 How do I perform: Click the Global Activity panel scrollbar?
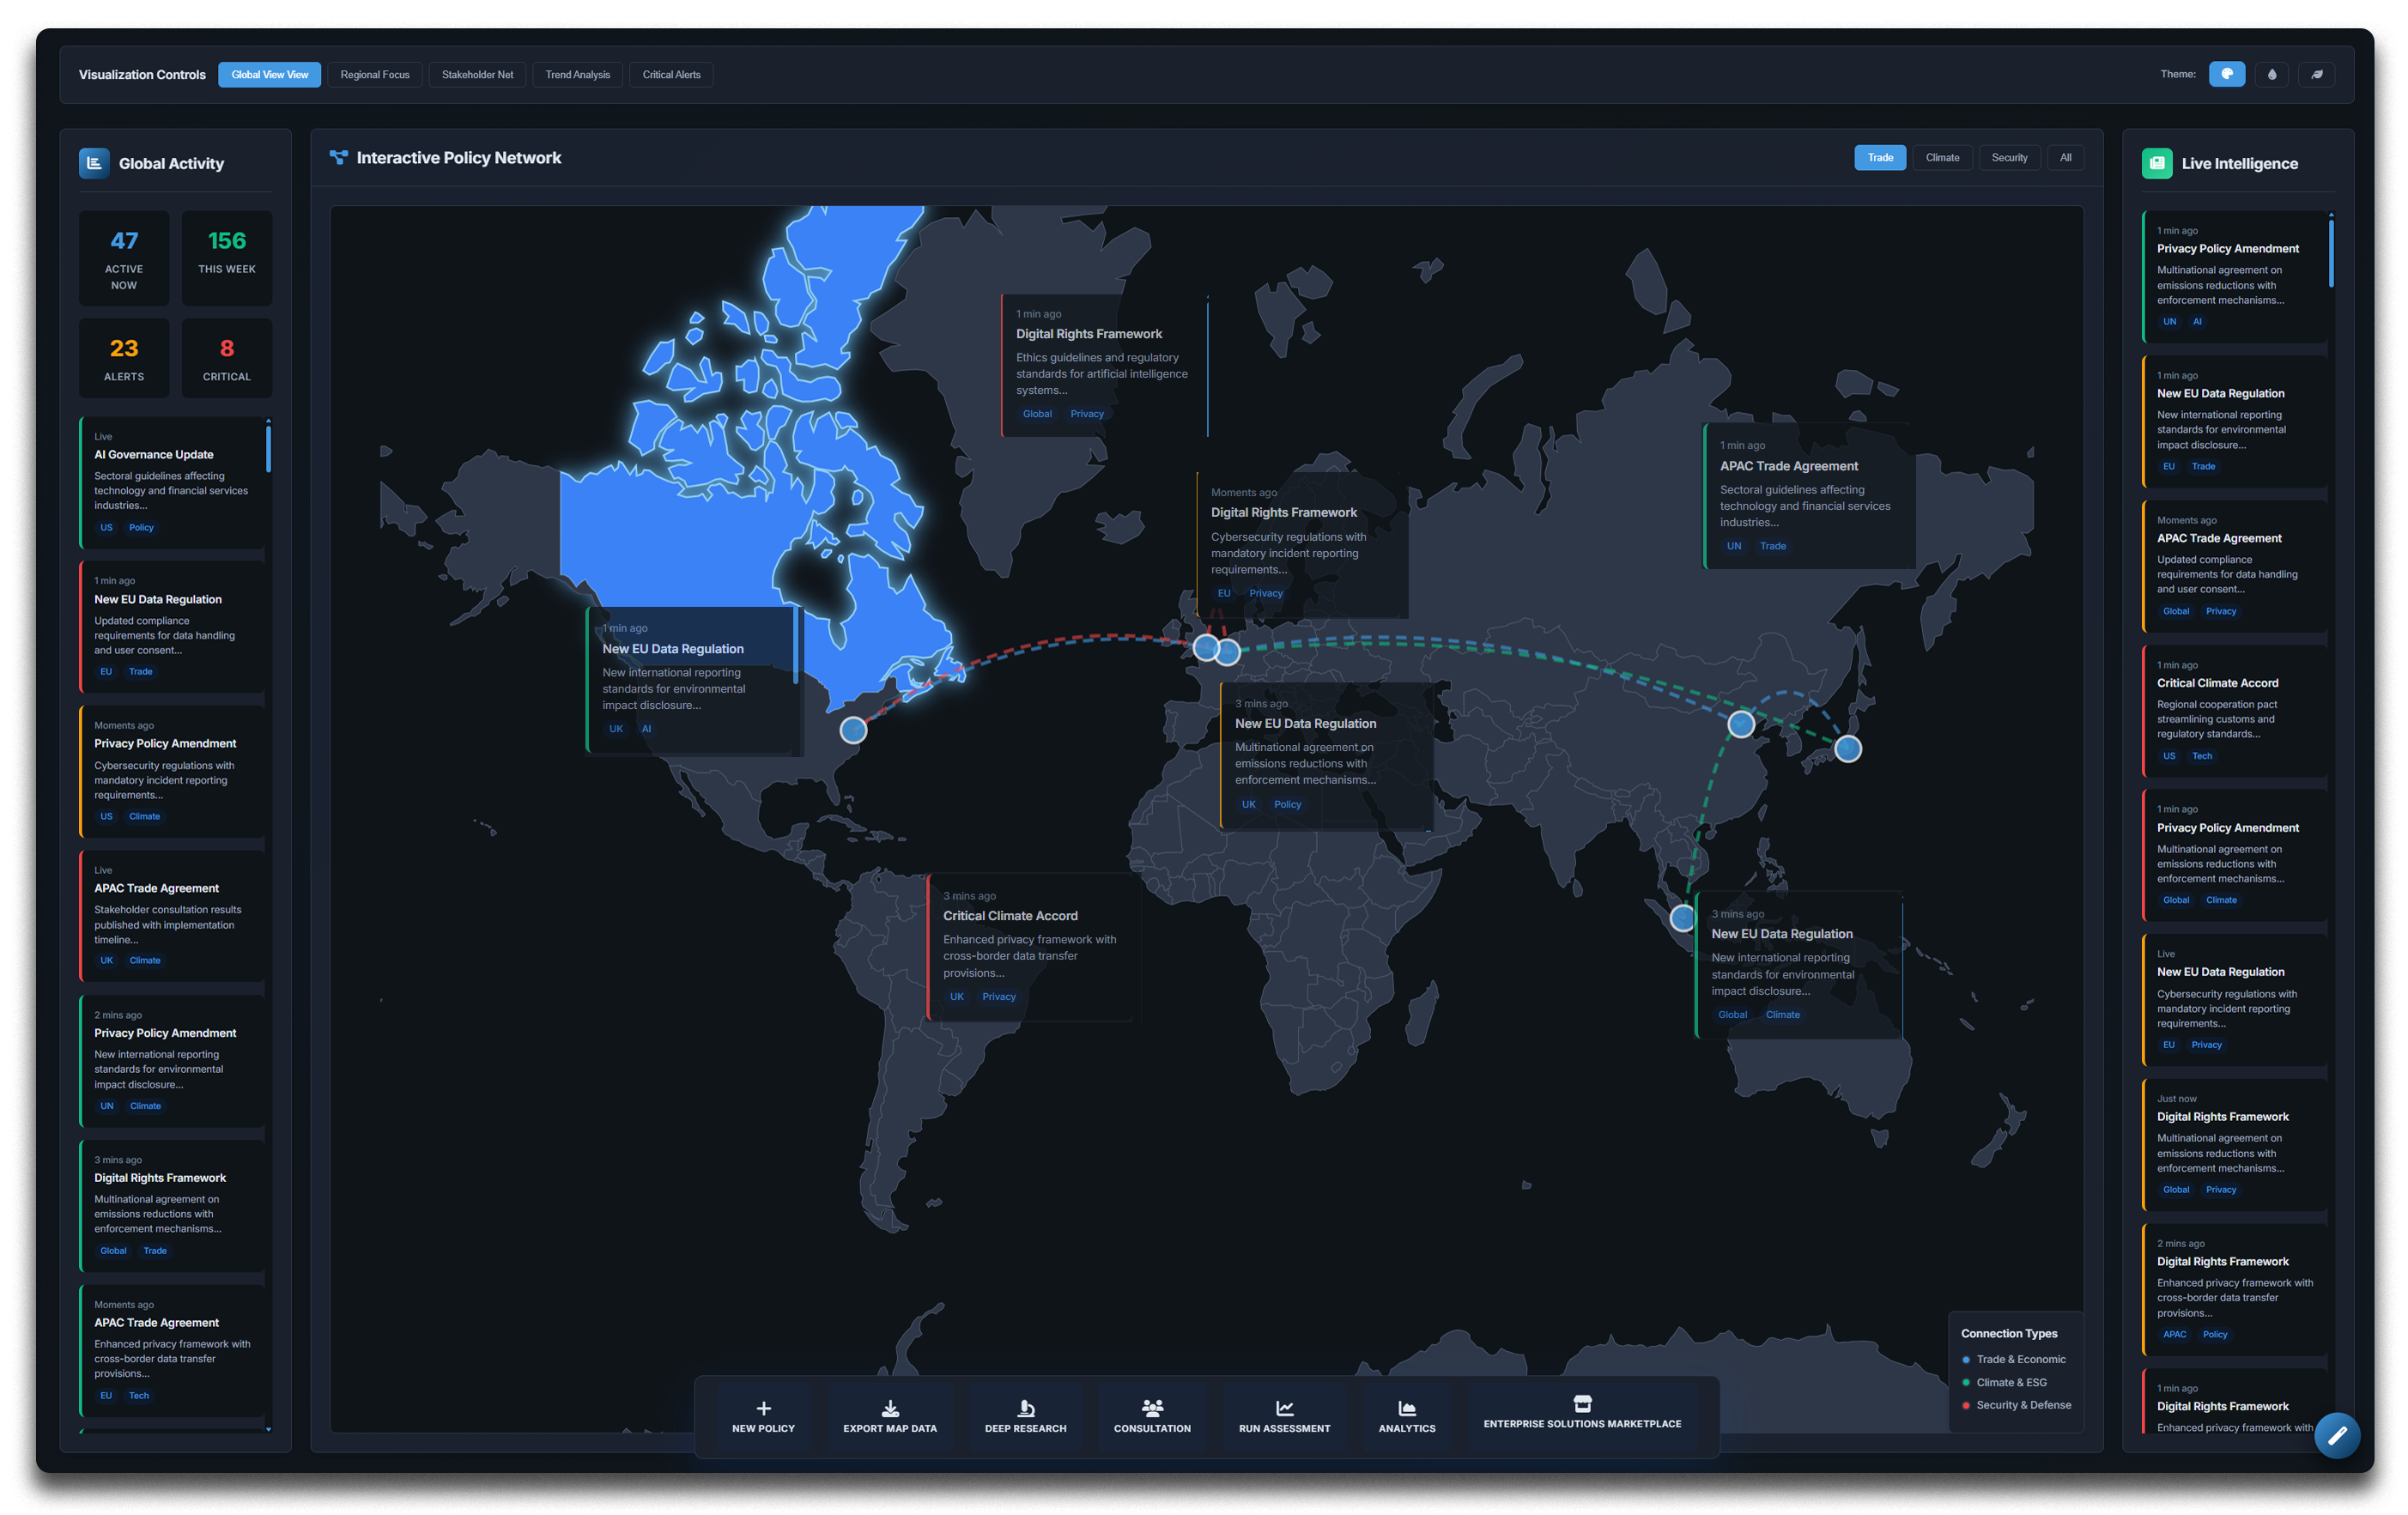(x=268, y=448)
